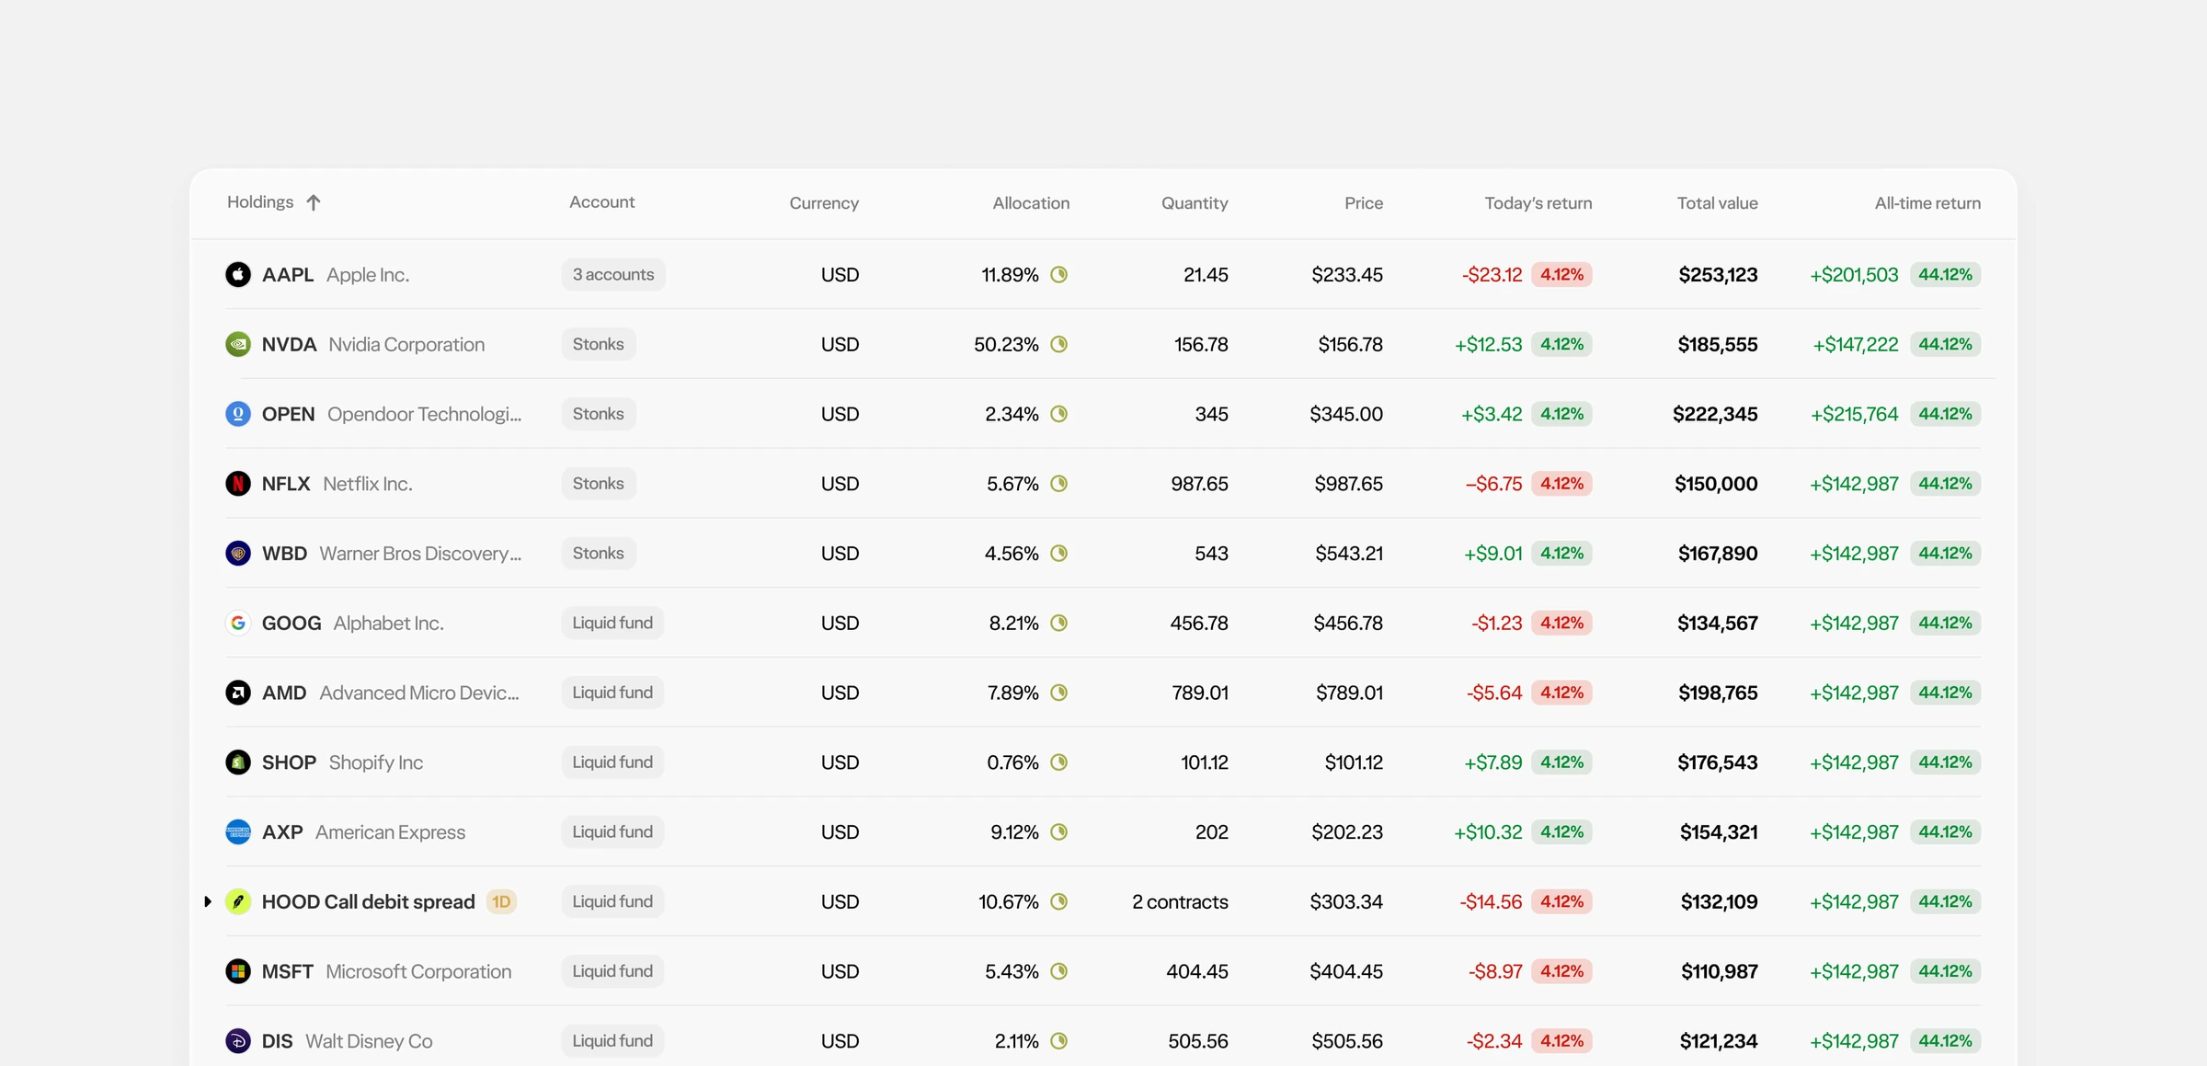Open the 'Shopify Inc' holding name
2207x1066 pixels.
tap(376, 762)
